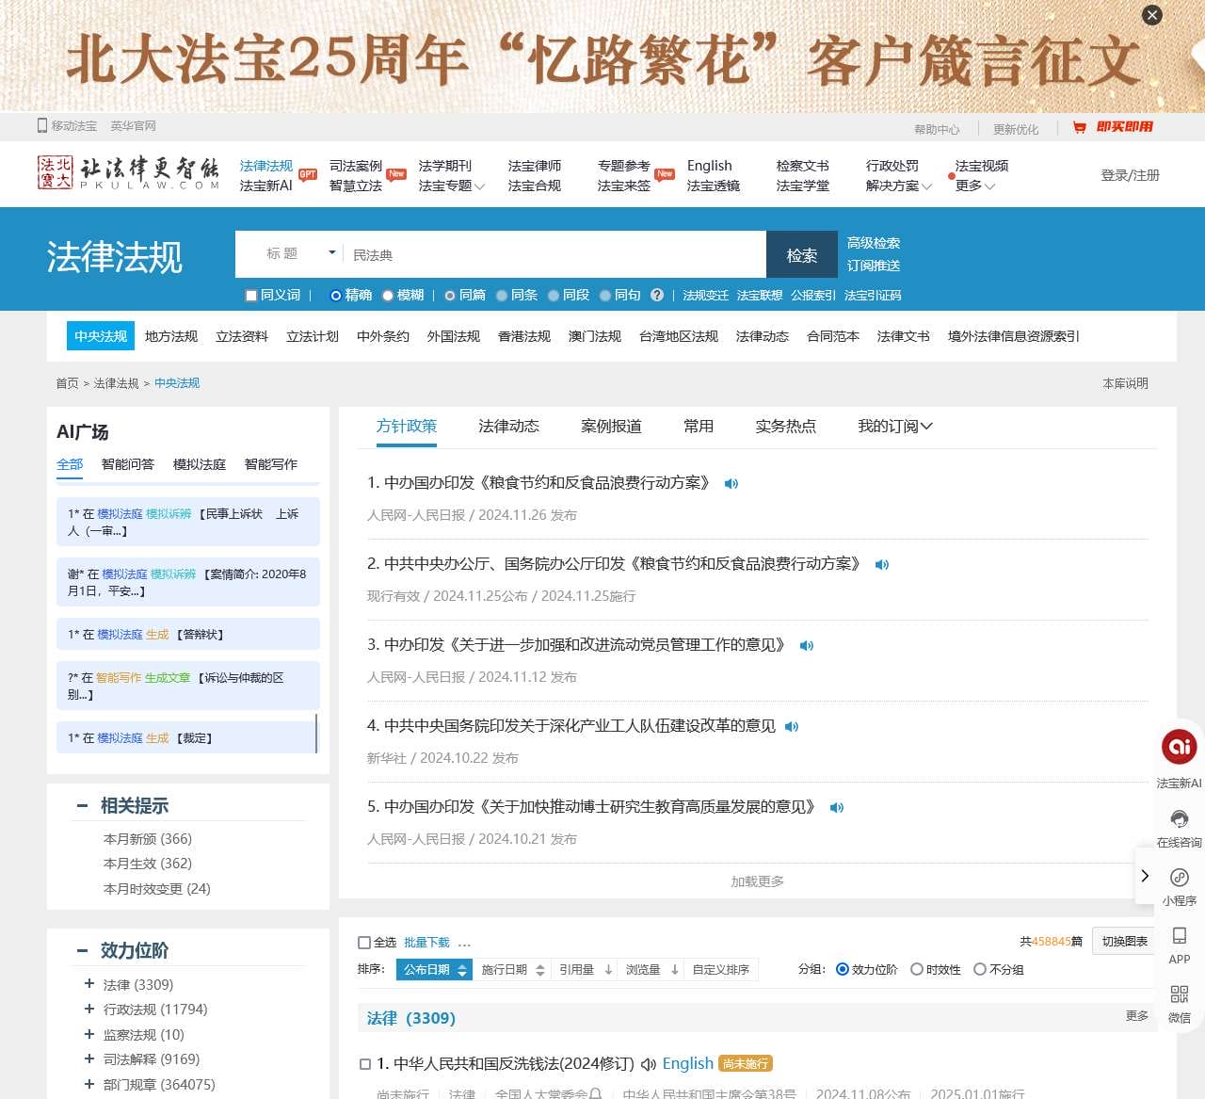Toggle the 同义词 checkbox
This screenshot has height=1099, width=1205.
(251, 296)
